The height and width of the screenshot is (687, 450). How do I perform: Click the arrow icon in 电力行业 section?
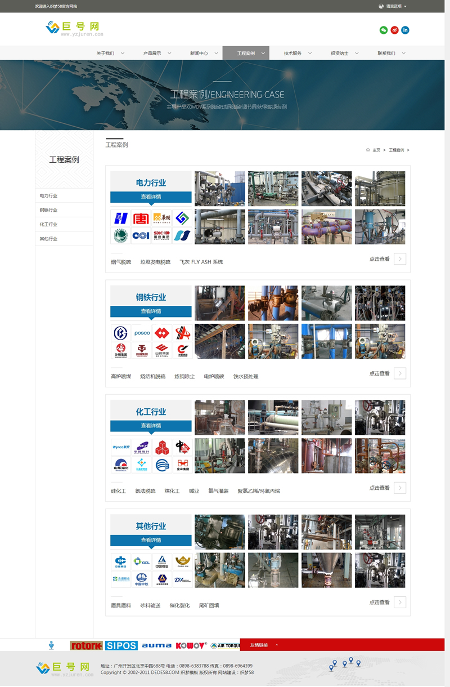point(400,259)
